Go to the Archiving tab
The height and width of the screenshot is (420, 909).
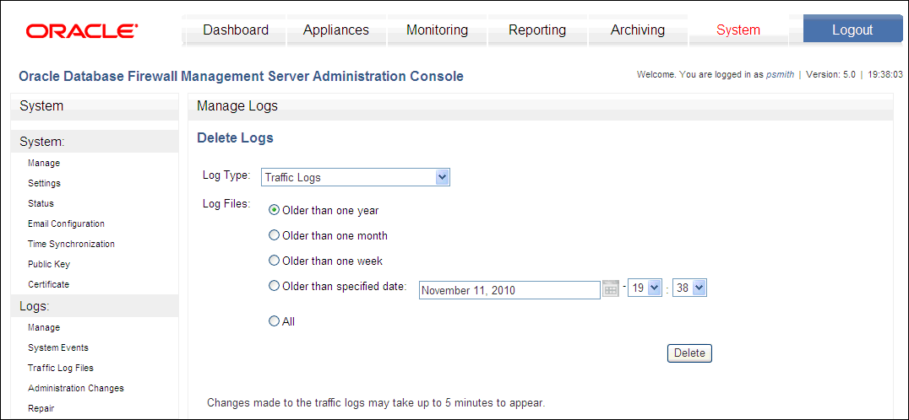(x=638, y=30)
